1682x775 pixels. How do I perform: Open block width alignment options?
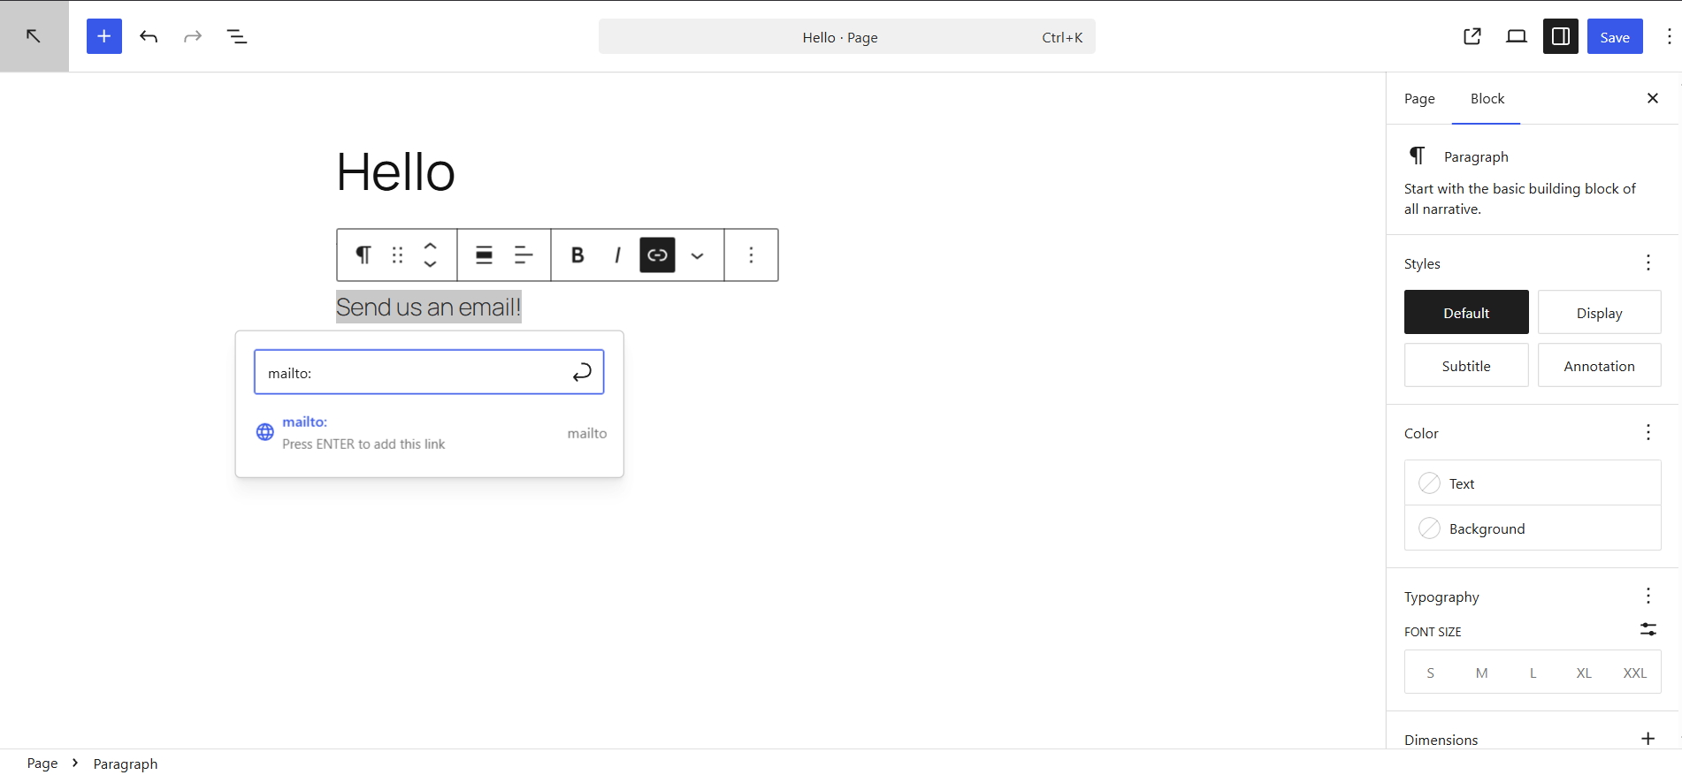coord(484,255)
